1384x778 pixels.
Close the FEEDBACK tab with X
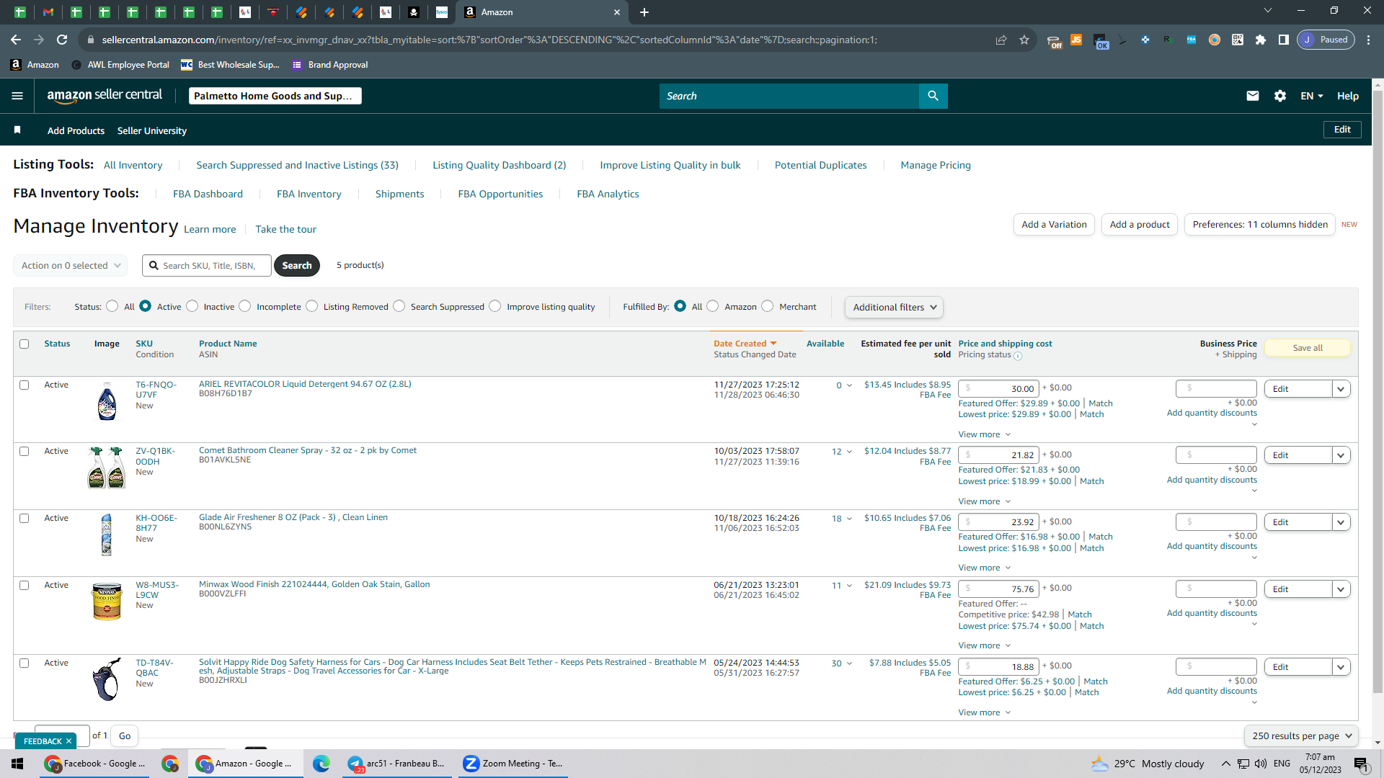[69, 741]
